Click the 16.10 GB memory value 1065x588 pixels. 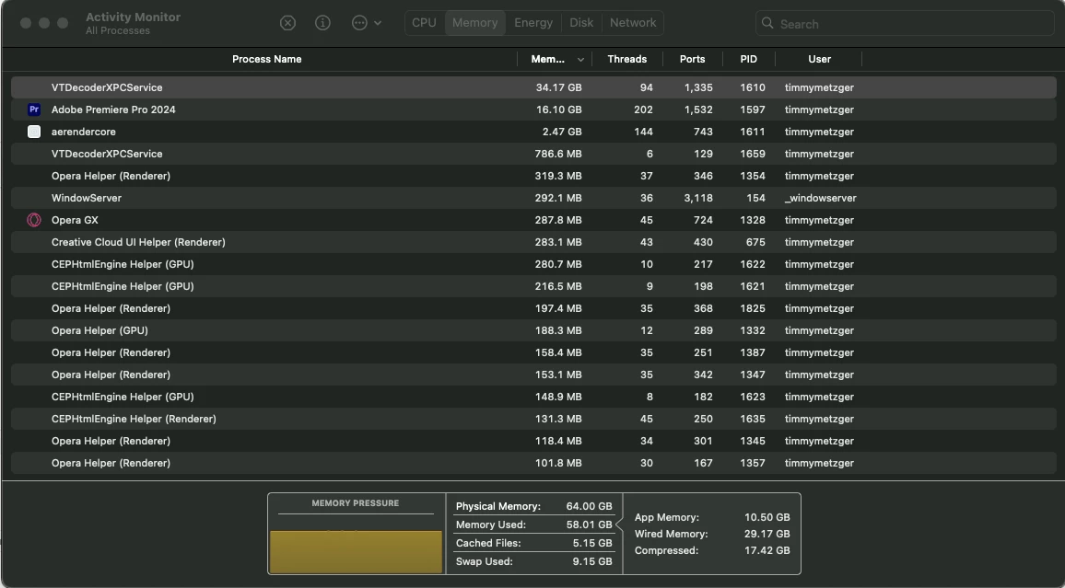click(x=558, y=110)
